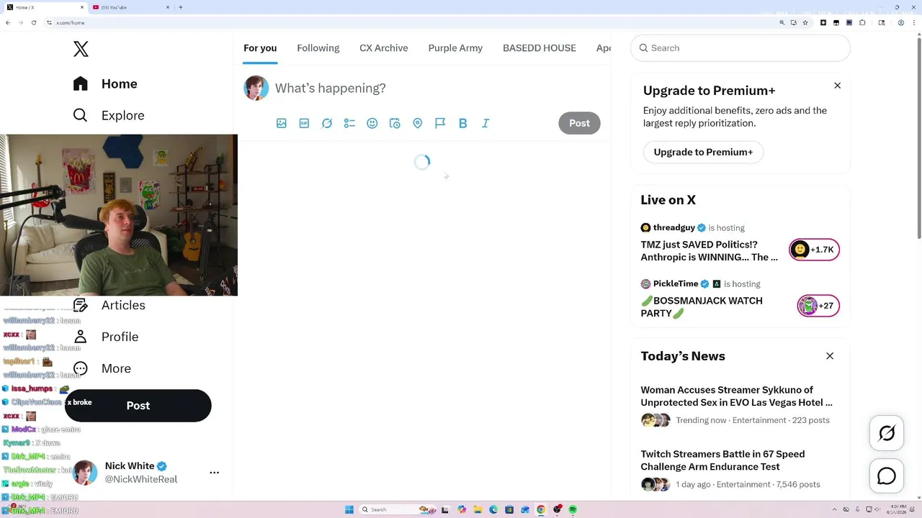Join the PickleTime space via the +27 badge
Screen dimensions: 922x518
click(x=818, y=306)
